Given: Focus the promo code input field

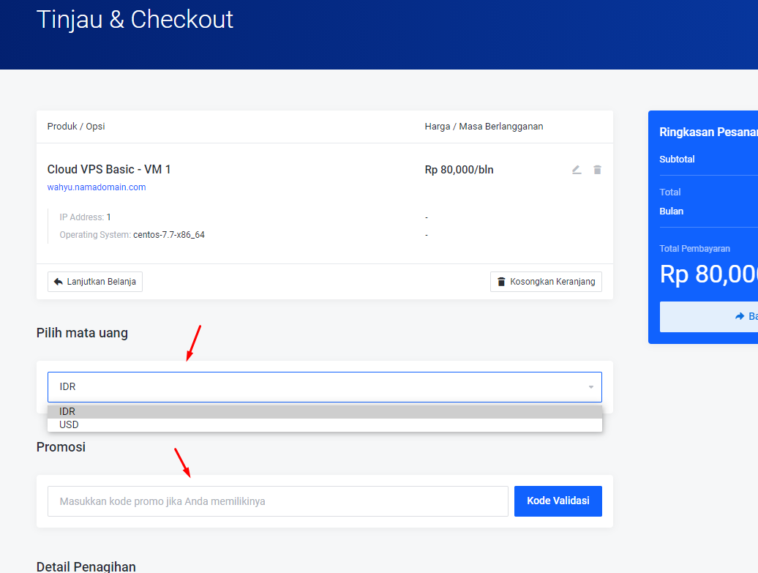Looking at the screenshot, I should [277, 501].
